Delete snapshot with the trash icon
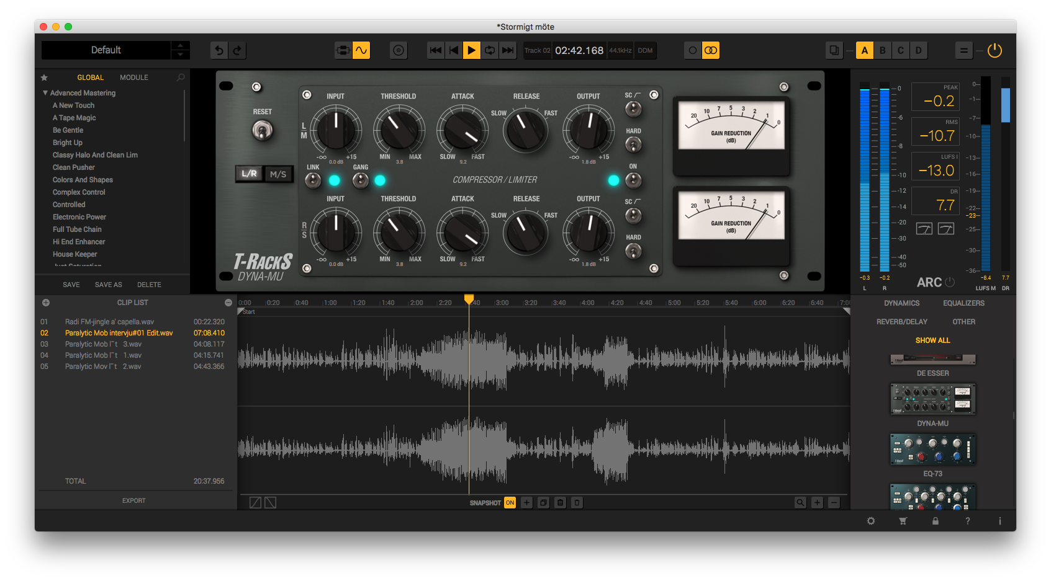 [x=577, y=503]
